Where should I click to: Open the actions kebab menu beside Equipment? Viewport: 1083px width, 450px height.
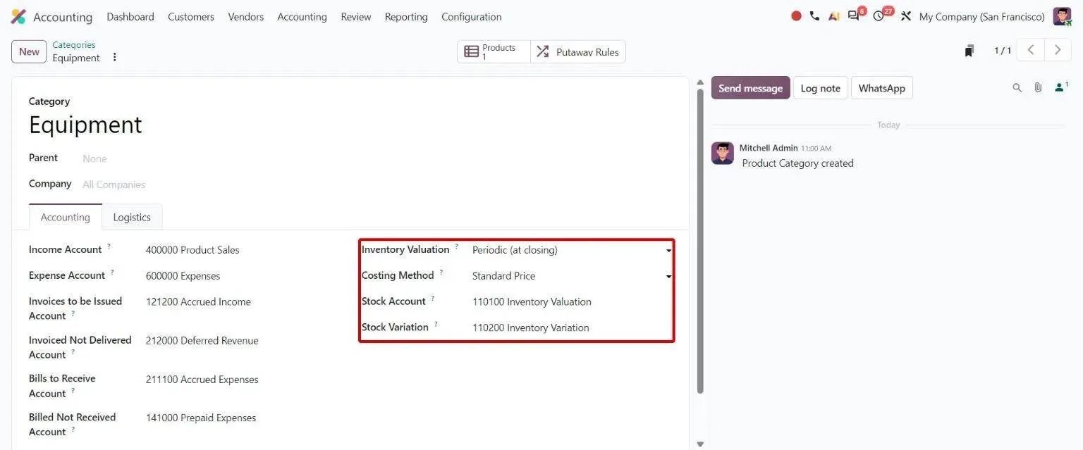coord(115,57)
